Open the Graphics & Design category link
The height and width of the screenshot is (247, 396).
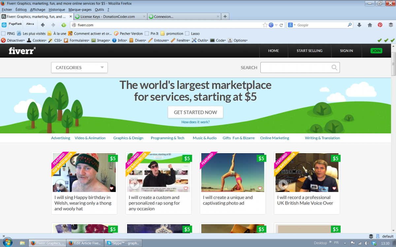(128, 138)
